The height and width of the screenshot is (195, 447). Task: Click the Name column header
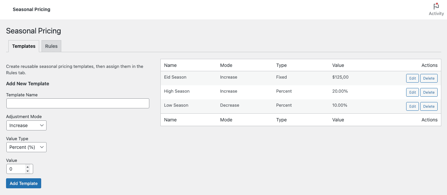(x=170, y=65)
